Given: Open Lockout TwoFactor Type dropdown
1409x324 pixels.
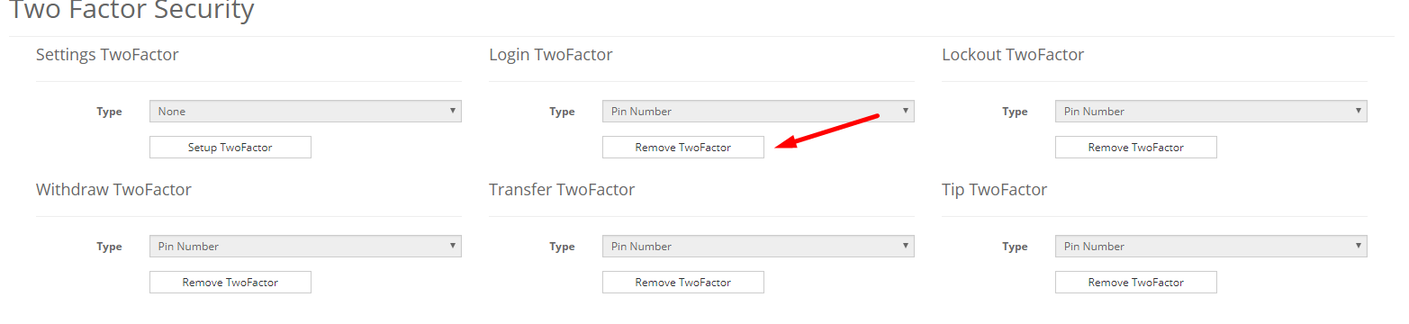Looking at the screenshot, I should [x=1211, y=112].
